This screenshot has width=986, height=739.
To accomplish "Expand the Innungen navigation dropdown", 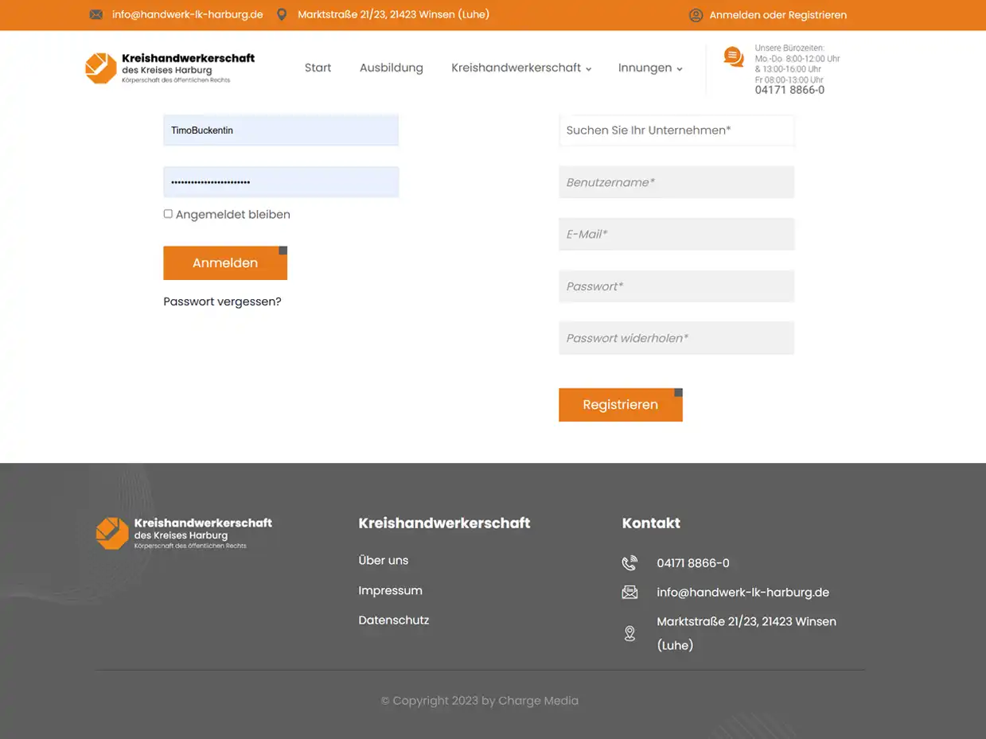I will (x=649, y=68).
